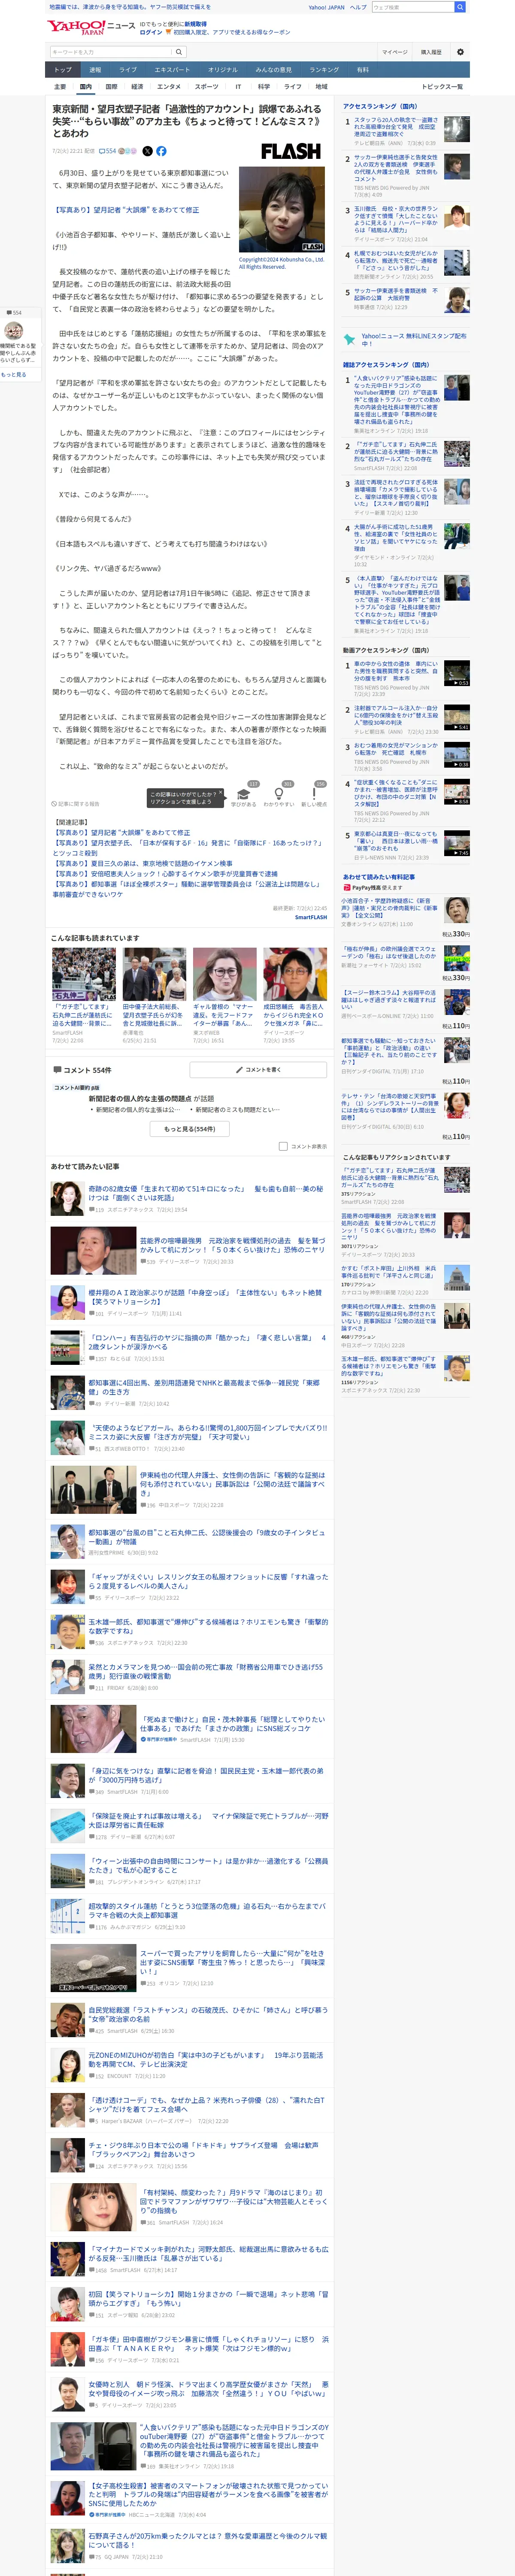515x2576 pixels.
Task: Click the 学びがある reaction icon
Action: click(243, 794)
